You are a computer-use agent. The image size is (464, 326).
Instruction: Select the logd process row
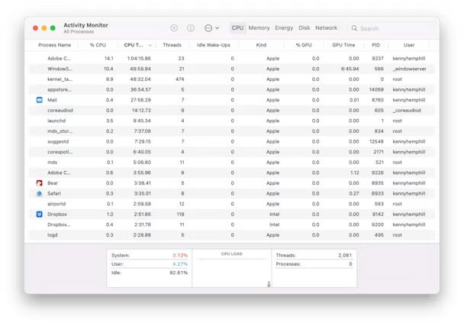232,235
